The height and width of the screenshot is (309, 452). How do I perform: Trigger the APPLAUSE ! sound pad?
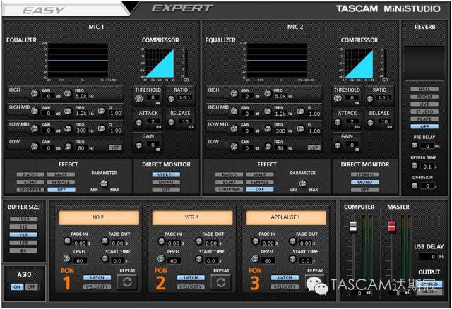point(286,217)
